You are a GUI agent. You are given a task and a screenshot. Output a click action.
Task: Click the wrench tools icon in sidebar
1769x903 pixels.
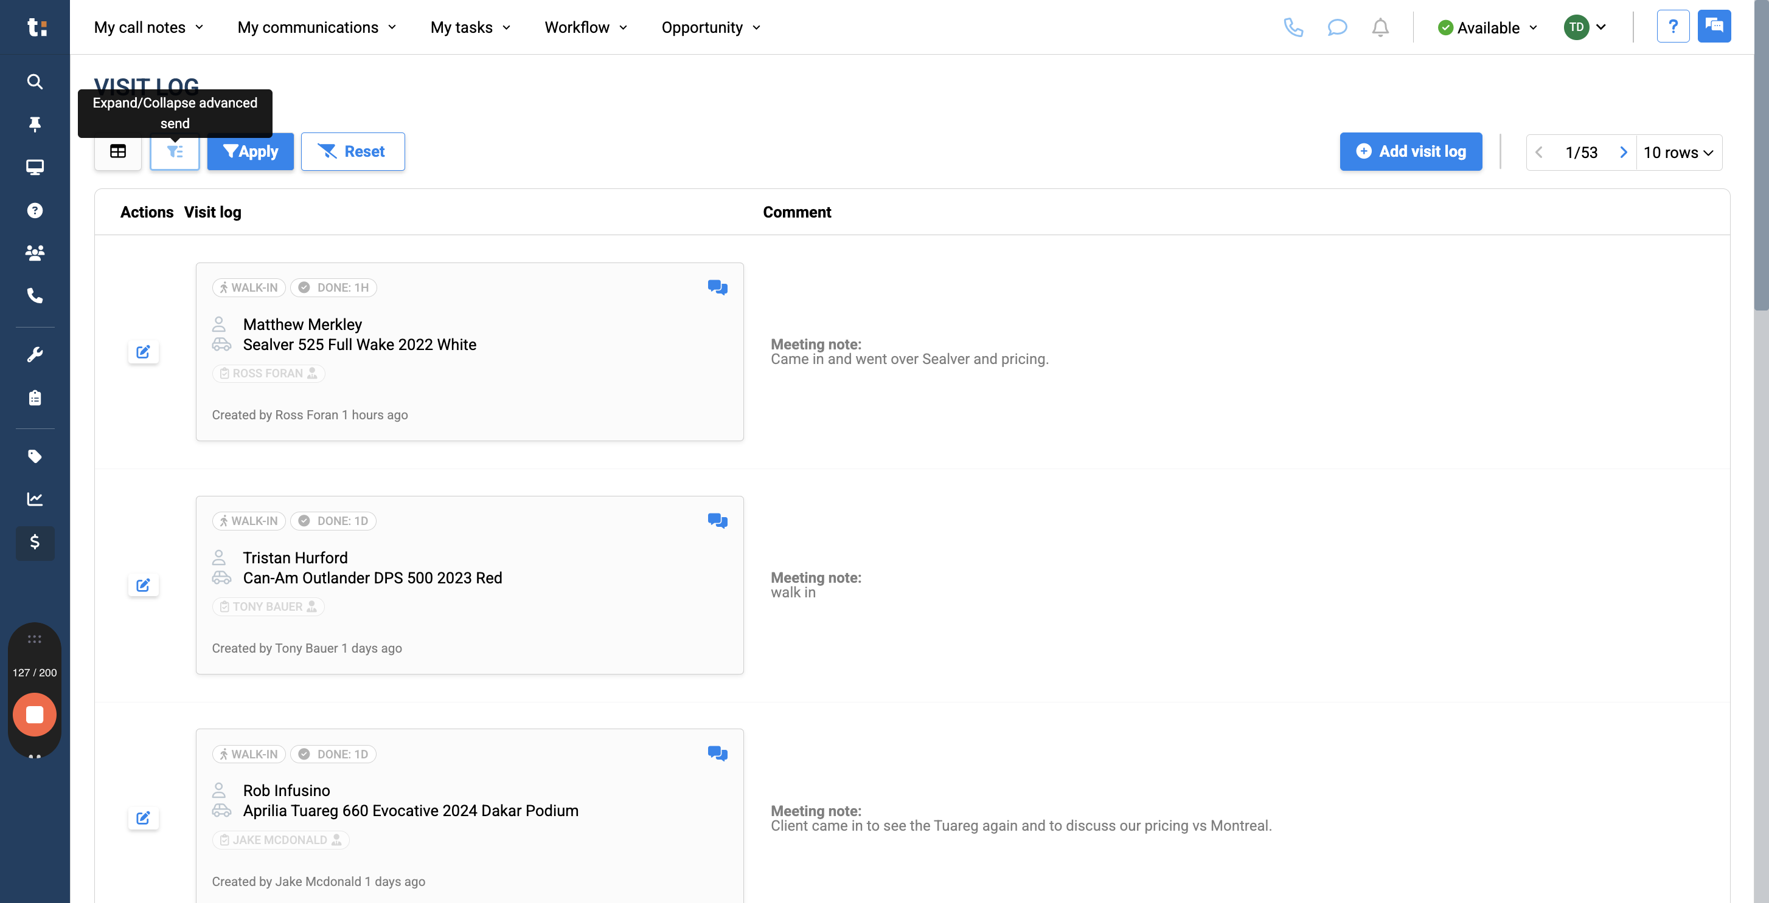34,355
